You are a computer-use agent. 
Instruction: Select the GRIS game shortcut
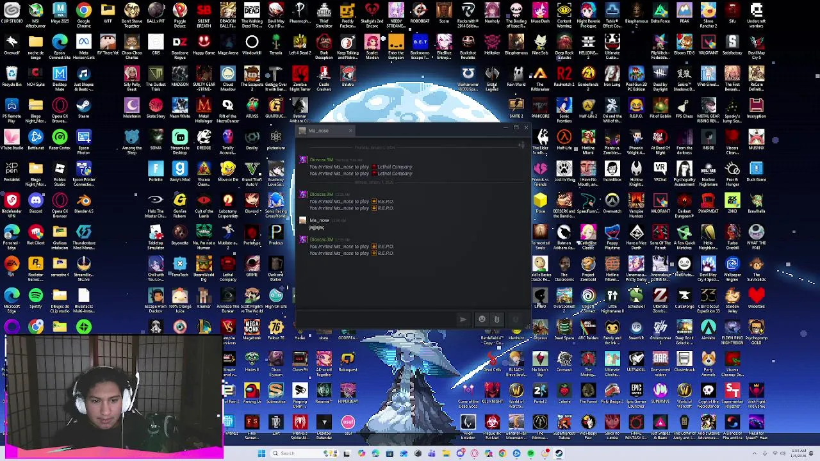(x=156, y=45)
